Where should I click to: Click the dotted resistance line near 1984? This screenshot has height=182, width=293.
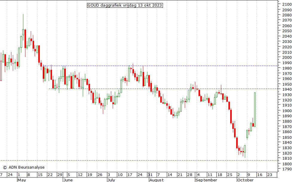pyautogui.click(x=160, y=66)
